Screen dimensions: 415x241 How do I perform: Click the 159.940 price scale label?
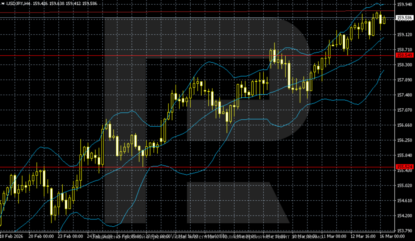[x=404, y=4]
